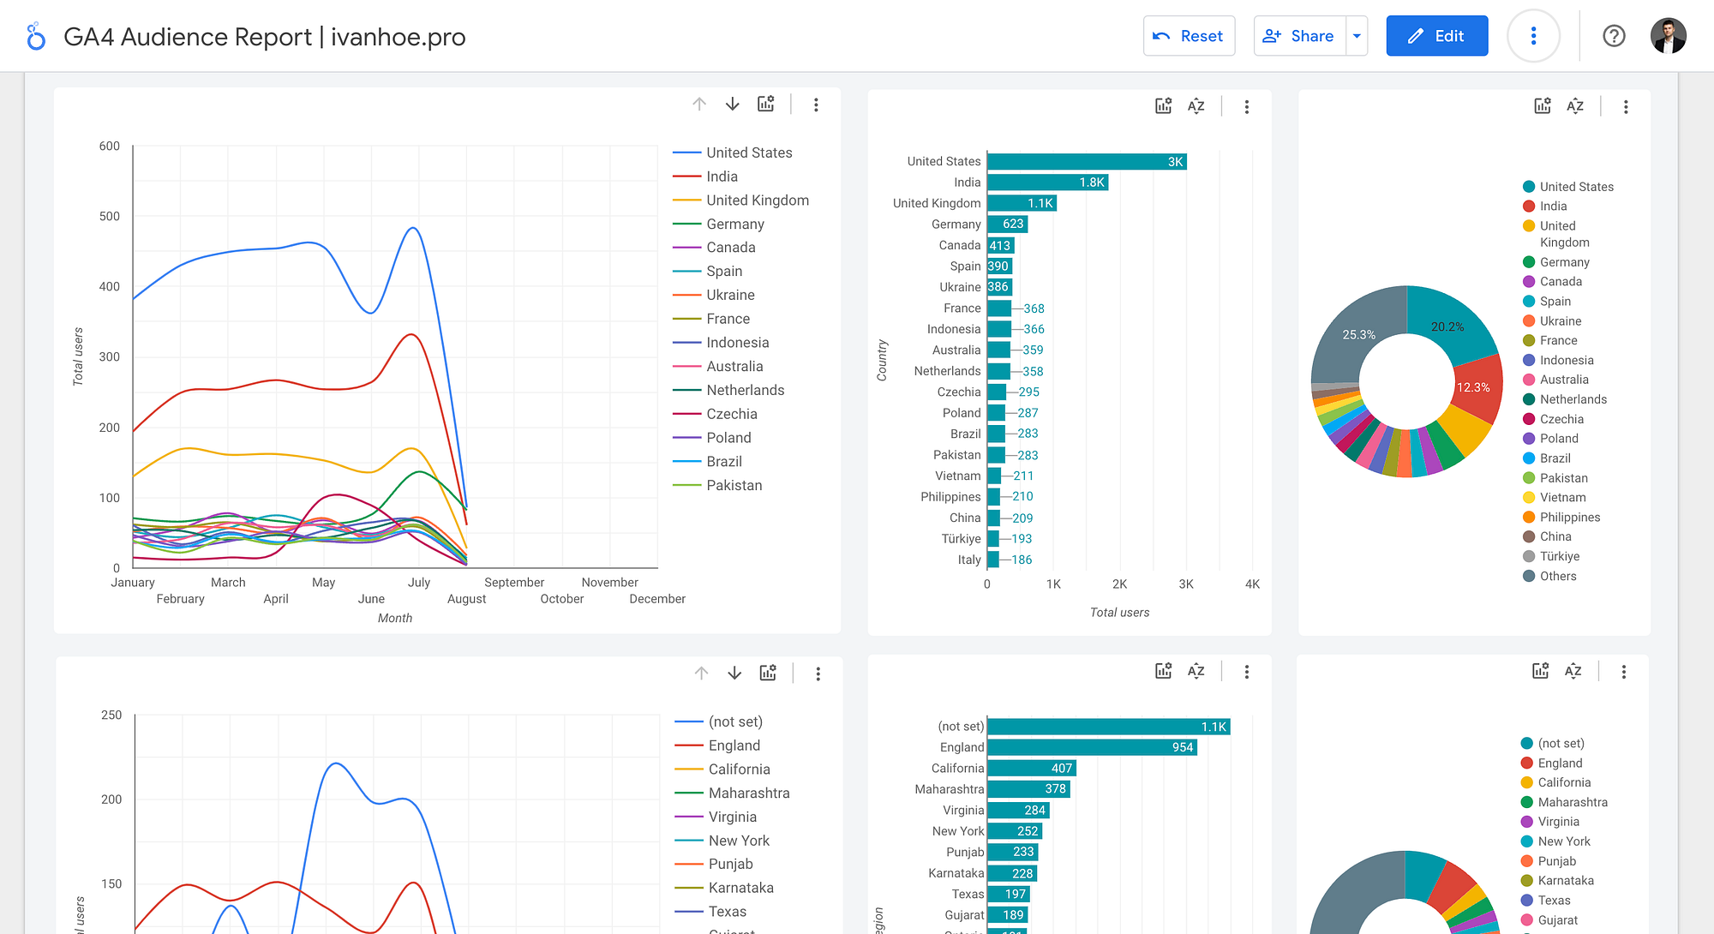Click the England 954 bar in region chart

coord(1092,747)
